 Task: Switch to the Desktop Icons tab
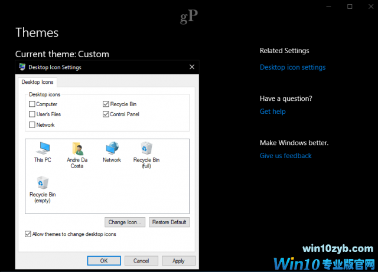click(38, 83)
